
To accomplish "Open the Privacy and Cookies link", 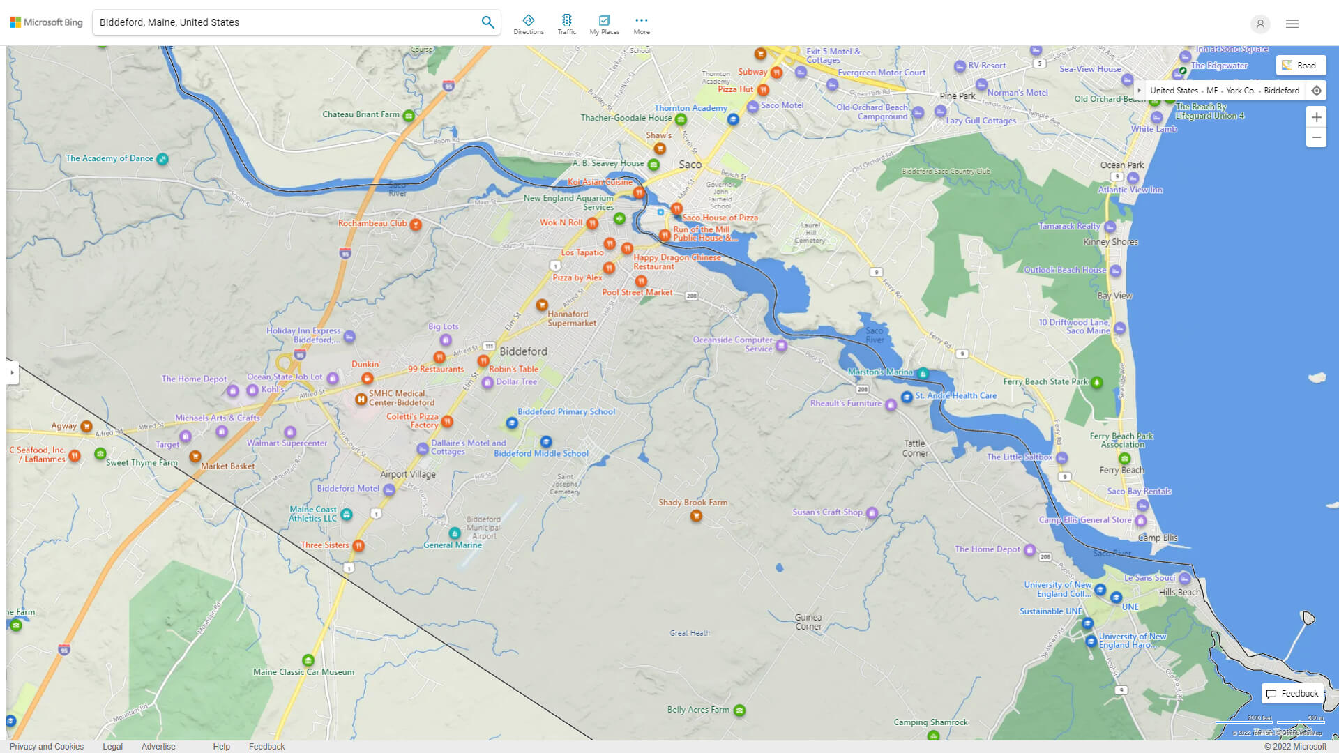I will 46,746.
